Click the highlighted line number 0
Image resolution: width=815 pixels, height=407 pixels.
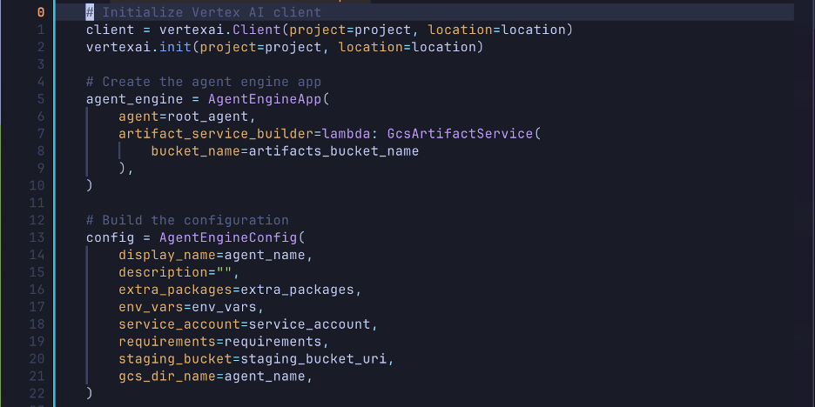tap(40, 13)
